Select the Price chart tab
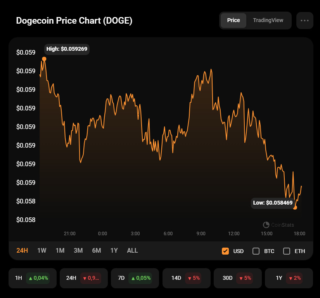This screenshot has height=298, width=320. pos(234,21)
